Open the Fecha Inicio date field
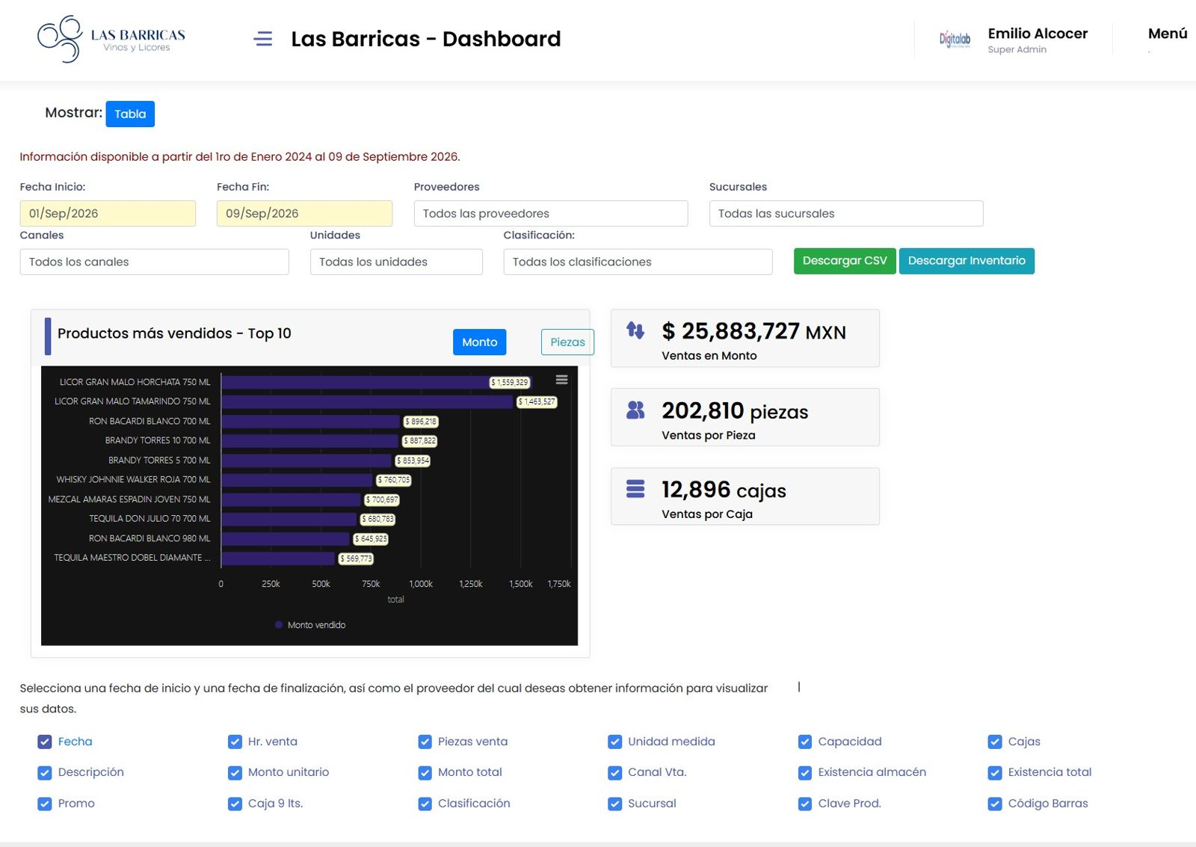This screenshot has height=847, width=1196. point(108,213)
